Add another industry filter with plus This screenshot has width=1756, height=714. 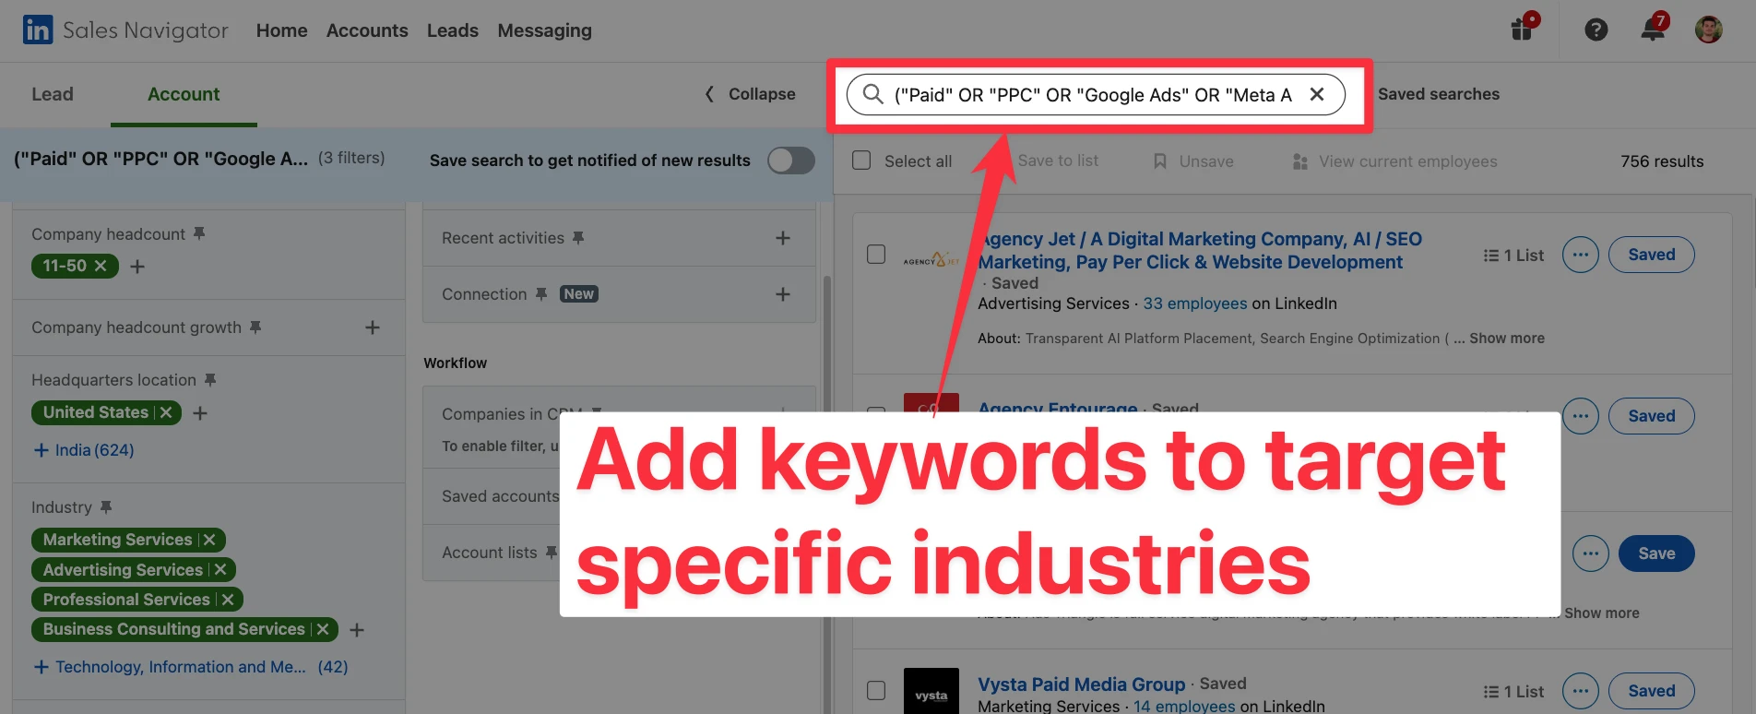(357, 630)
